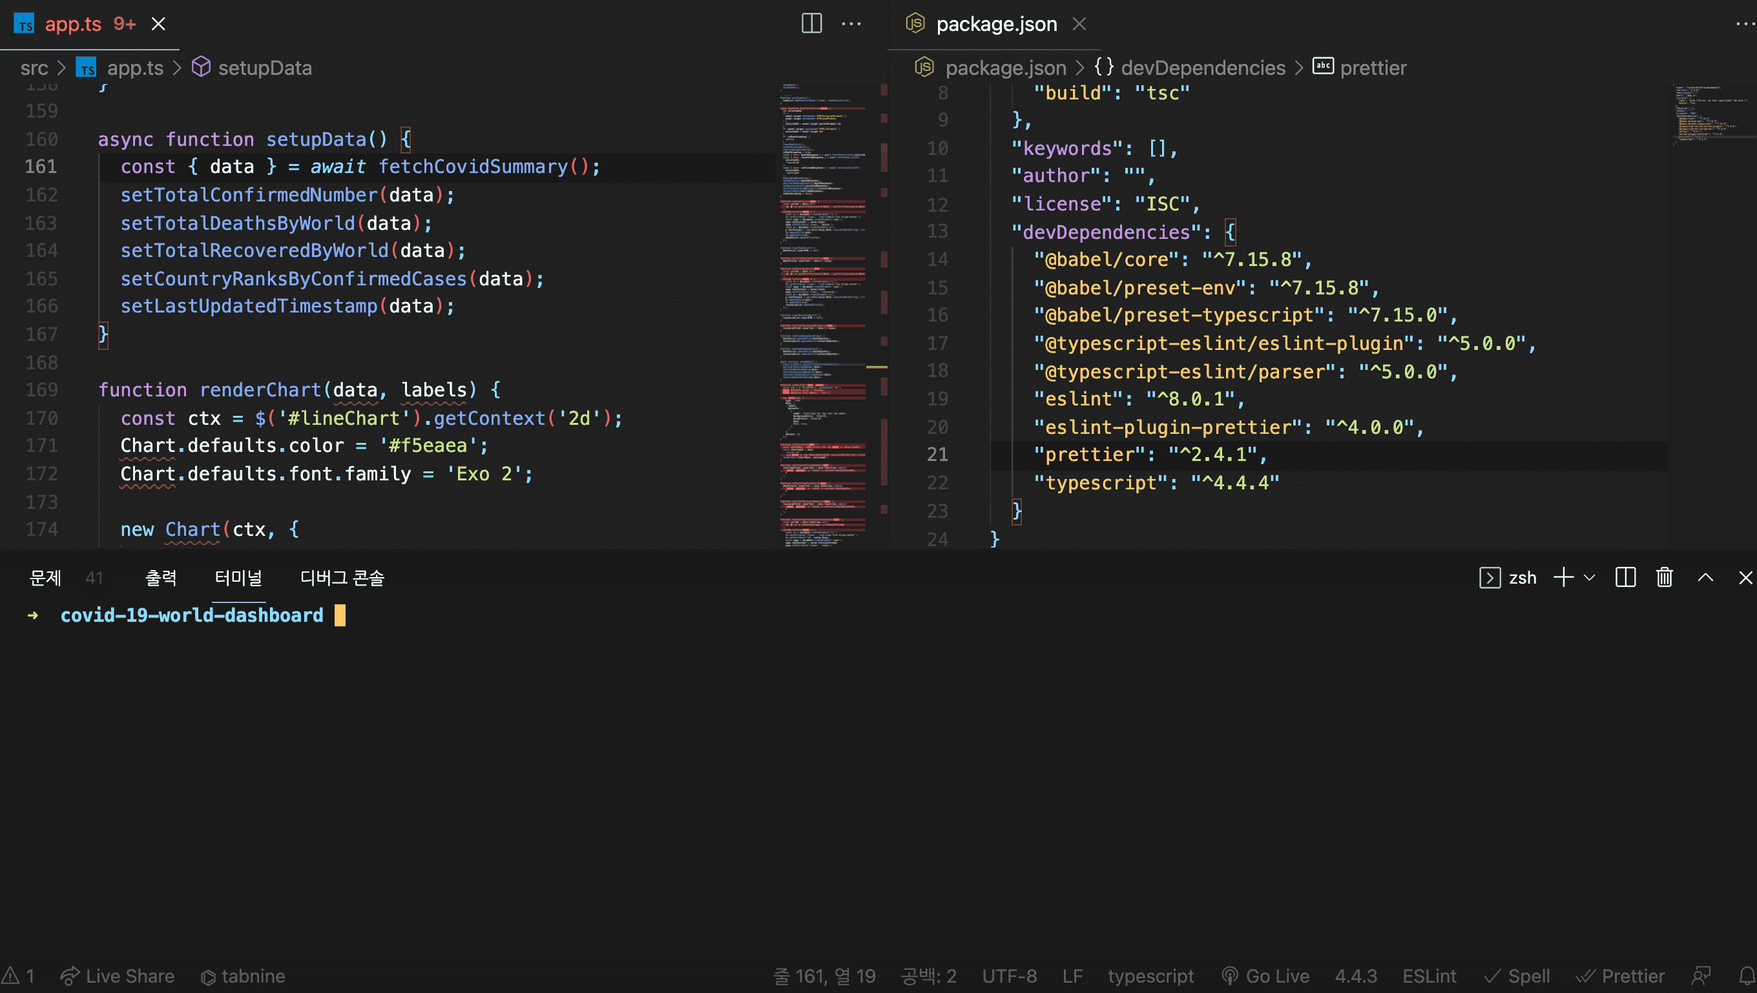Image resolution: width=1757 pixels, height=993 pixels.
Task: Select the package.json editor tab
Action: pyautogui.click(x=993, y=25)
